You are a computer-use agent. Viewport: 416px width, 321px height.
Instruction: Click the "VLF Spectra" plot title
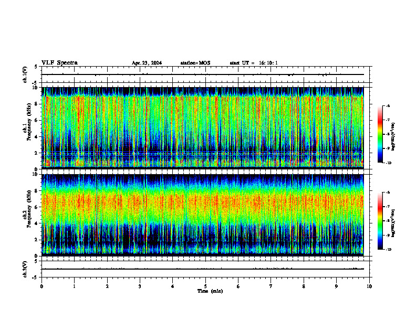tap(59, 63)
